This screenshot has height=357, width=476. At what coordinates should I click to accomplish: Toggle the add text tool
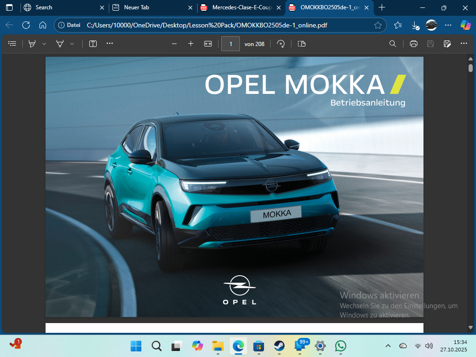[x=93, y=44]
